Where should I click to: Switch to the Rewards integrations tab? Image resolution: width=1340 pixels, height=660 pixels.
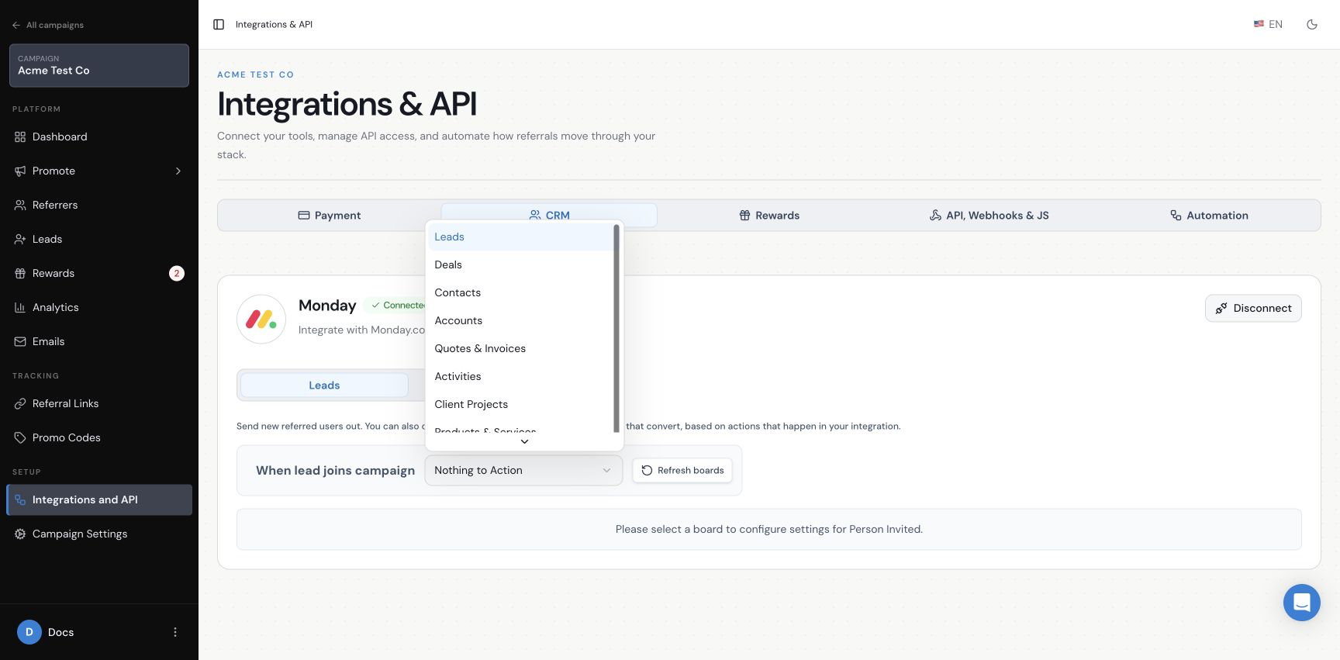click(x=769, y=215)
